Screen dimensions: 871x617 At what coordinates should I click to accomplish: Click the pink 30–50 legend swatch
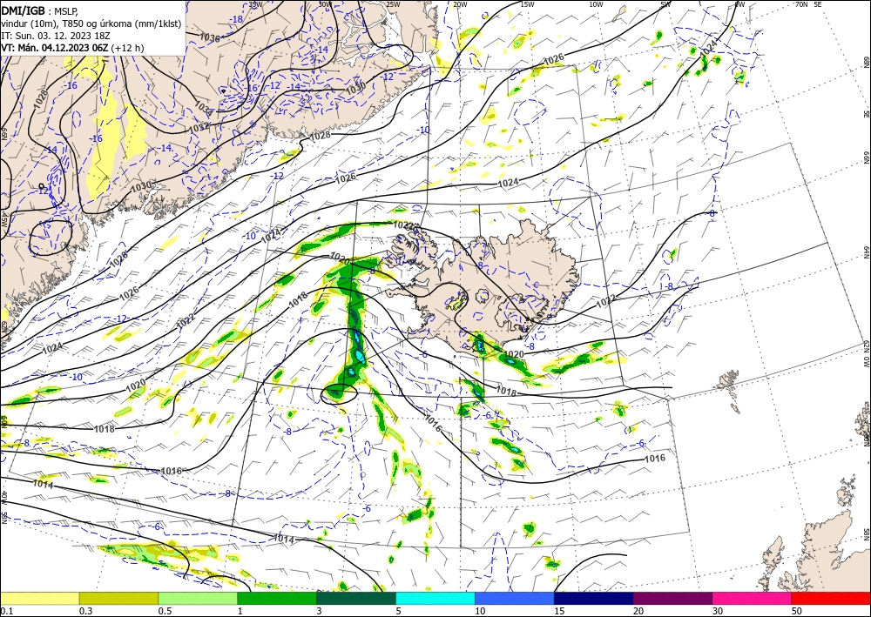753,598
